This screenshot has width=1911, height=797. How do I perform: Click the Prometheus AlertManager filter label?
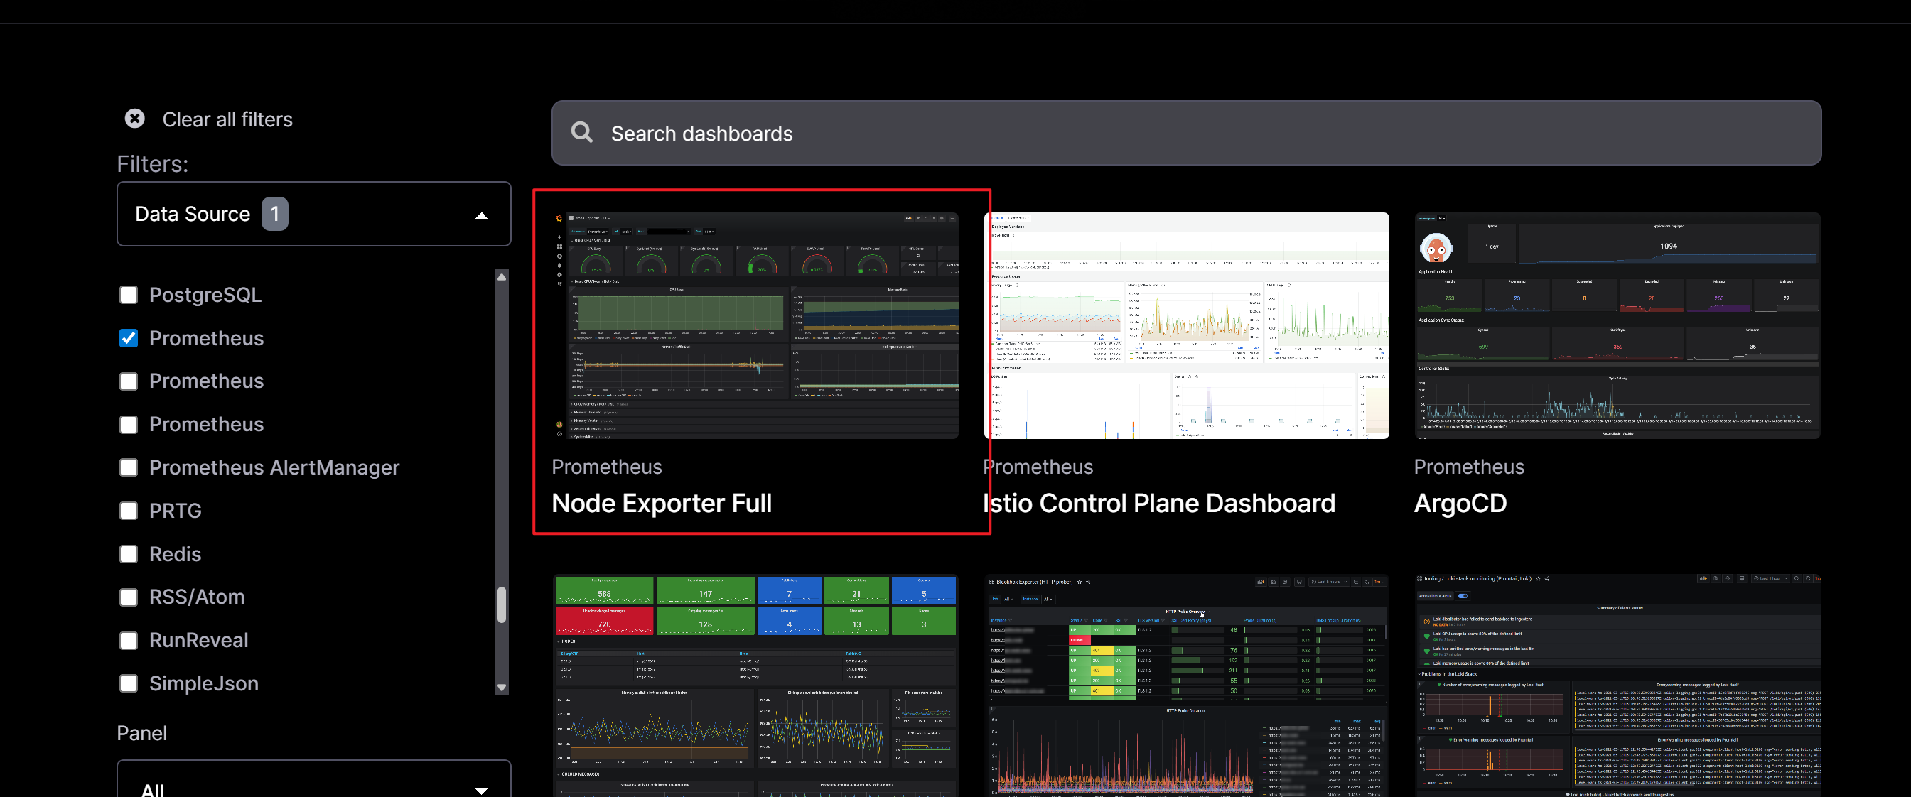[x=274, y=468]
